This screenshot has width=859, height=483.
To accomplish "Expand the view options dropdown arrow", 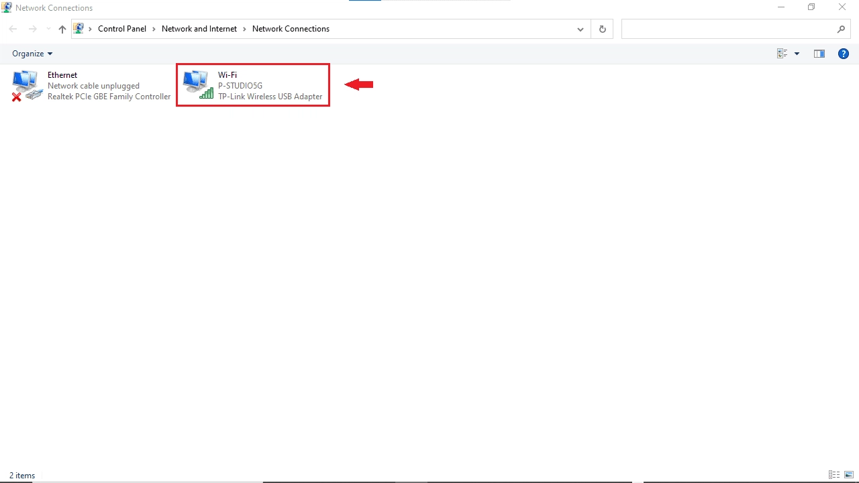I will pos(797,54).
